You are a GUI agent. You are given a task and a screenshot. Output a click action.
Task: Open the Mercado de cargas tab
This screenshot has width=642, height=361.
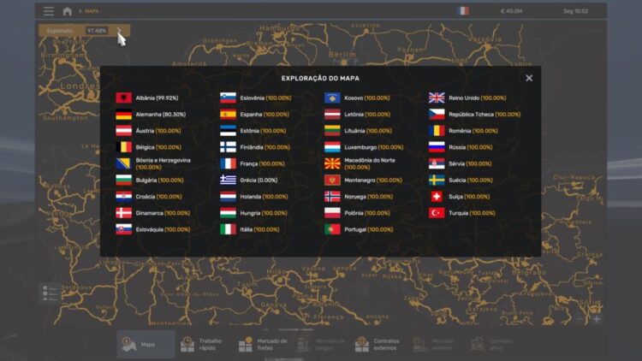321,344
